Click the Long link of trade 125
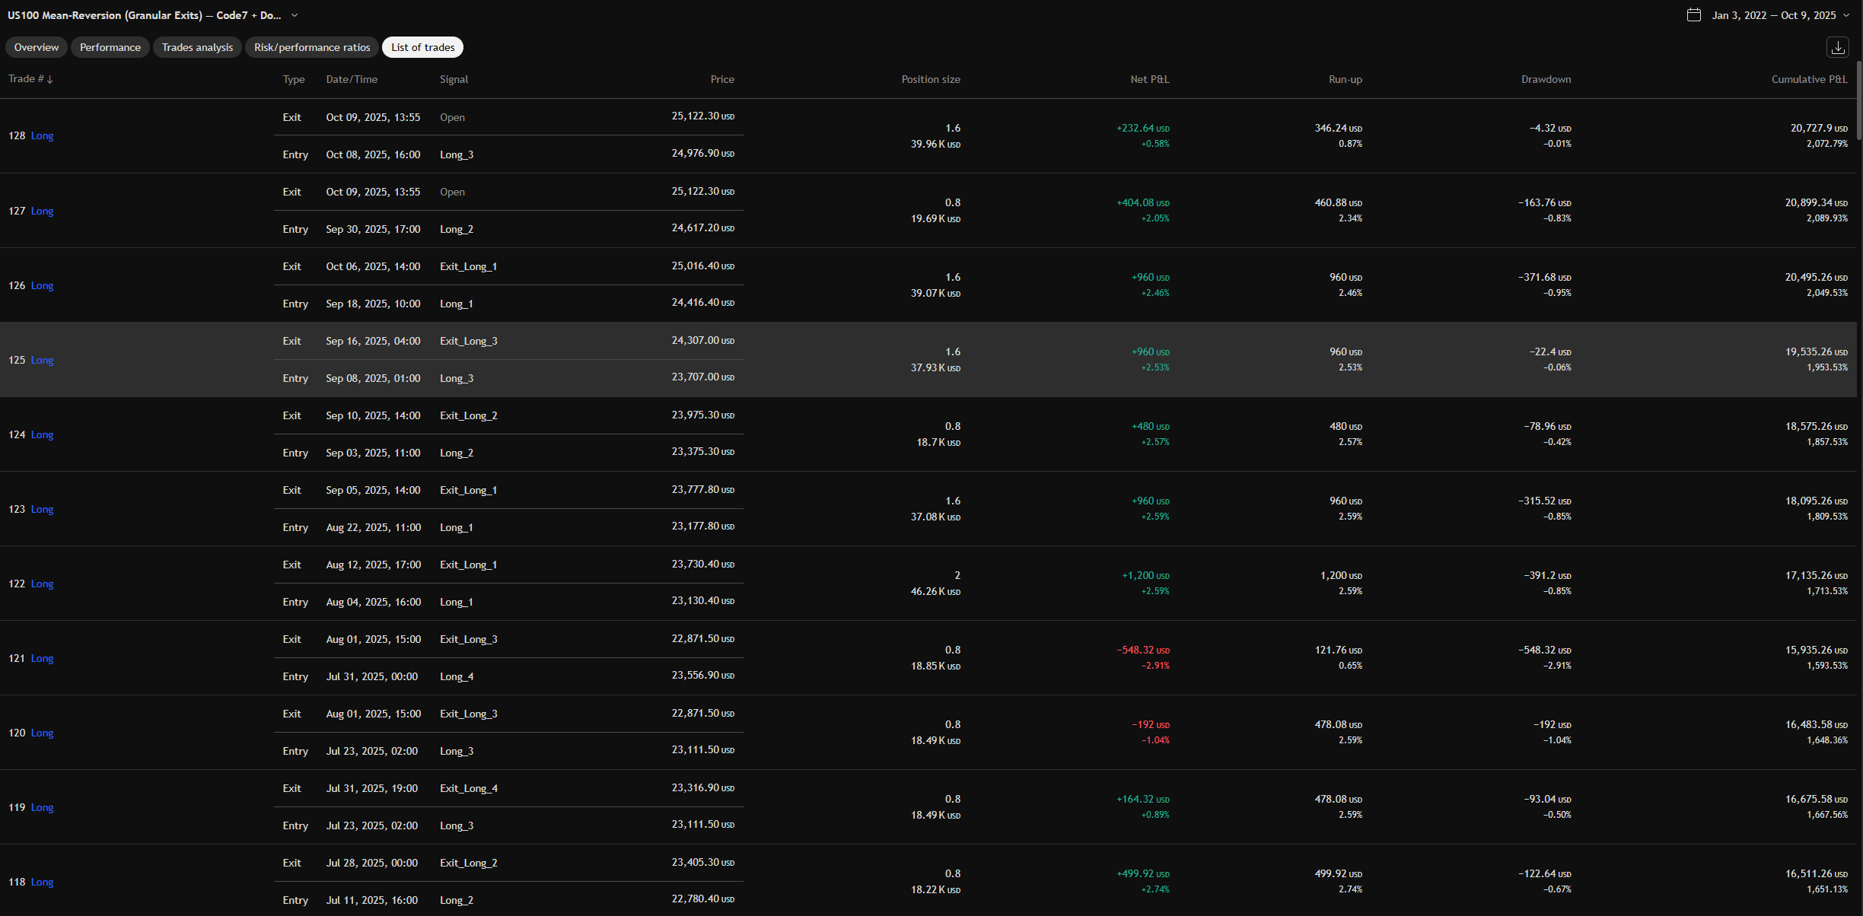Screen dimensions: 1863x916 point(42,360)
